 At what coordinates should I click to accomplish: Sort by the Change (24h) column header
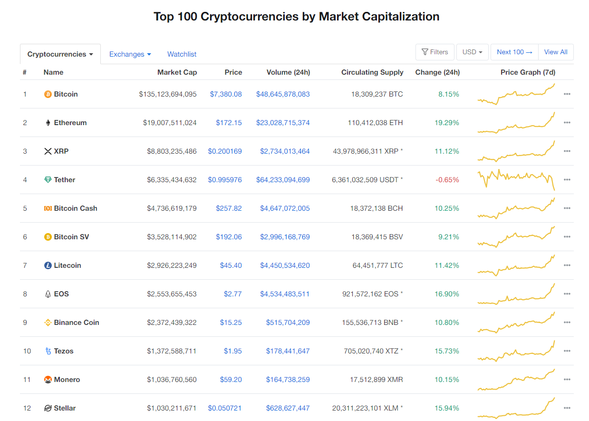[437, 72]
